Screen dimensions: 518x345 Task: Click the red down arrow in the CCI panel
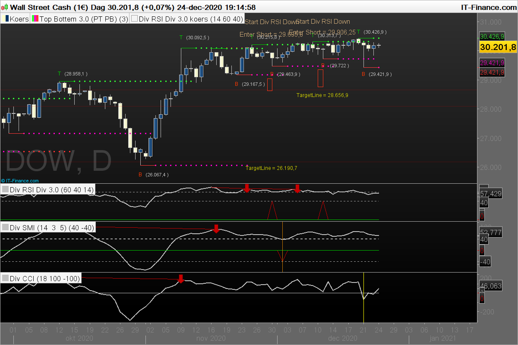pyautogui.click(x=181, y=279)
